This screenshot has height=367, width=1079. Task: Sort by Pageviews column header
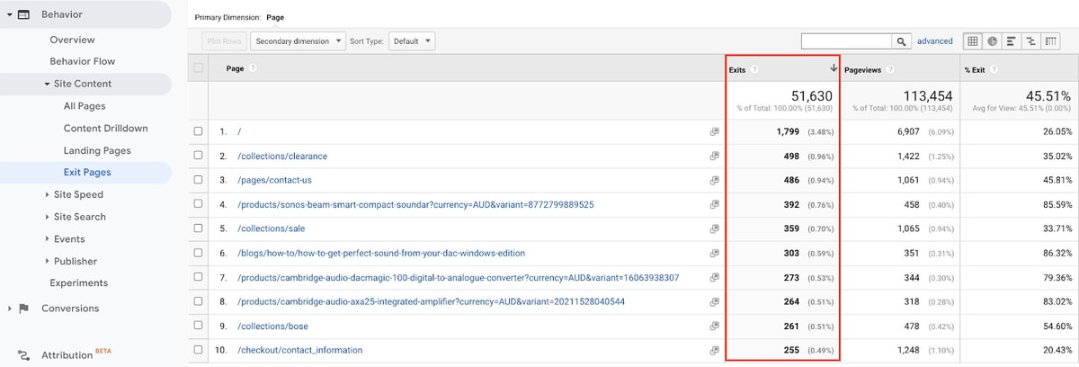[863, 69]
